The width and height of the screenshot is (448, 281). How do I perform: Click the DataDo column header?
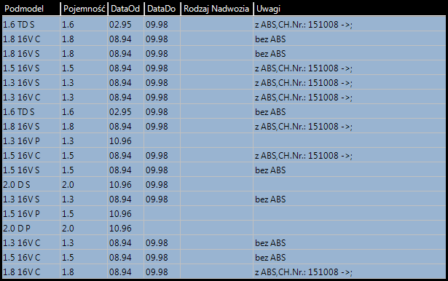162,9
